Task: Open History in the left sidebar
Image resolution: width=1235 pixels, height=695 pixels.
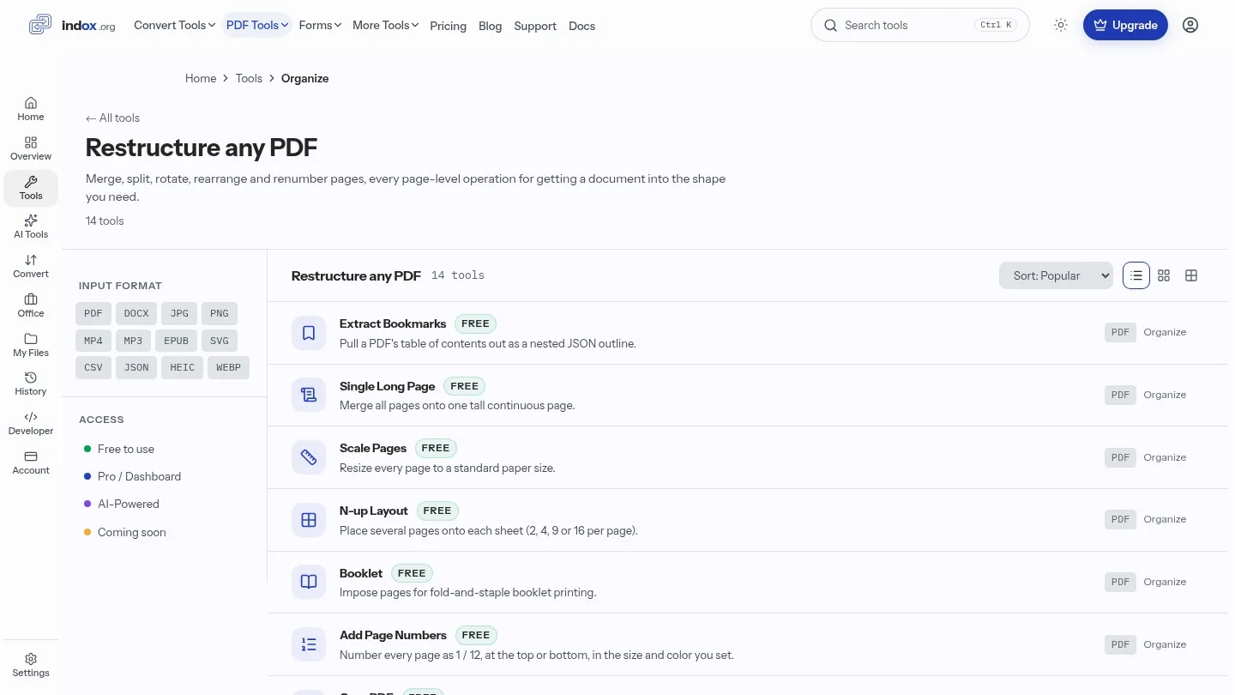Action: [x=31, y=384]
